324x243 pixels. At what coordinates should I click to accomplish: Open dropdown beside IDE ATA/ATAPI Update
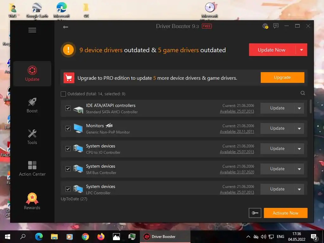coord(299,108)
